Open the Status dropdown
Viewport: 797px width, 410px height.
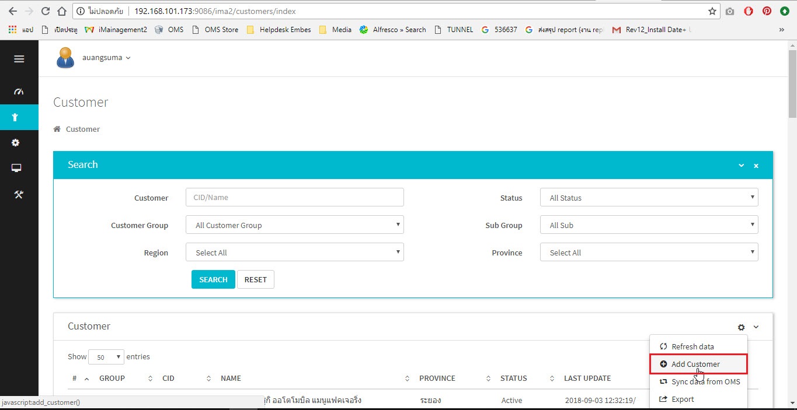coord(649,197)
